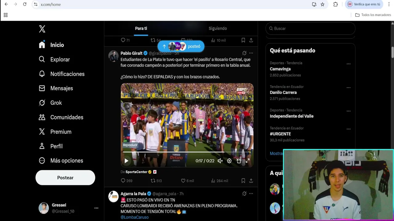Open Agarra la Pala profile name
394x221 pixels.
(x=133, y=194)
